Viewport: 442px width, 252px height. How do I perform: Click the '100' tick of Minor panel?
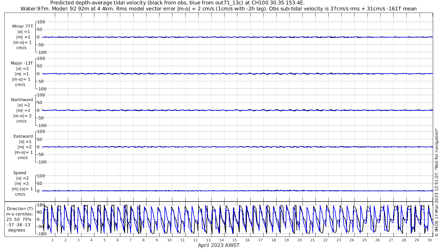pyautogui.click(x=42, y=22)
